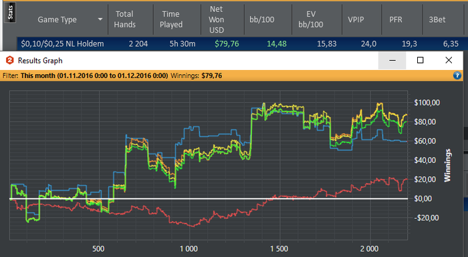Sort by the bb/100 column header
468x257 pixels.
coord(262,19)
